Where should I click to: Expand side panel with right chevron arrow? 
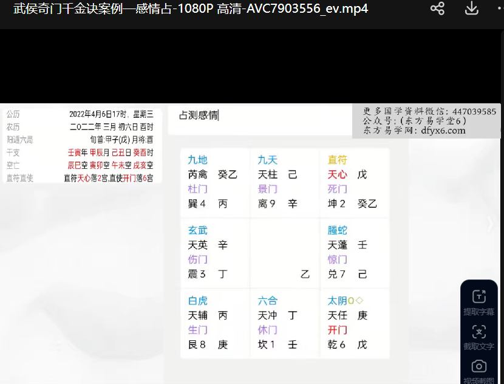click(491, 224)
